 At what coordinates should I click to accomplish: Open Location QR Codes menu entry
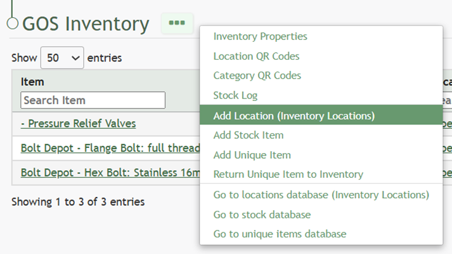pyautogui.click(x=256, y=56)
